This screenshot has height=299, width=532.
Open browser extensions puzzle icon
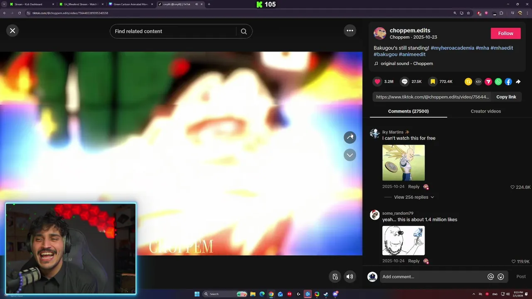[501, 13]
